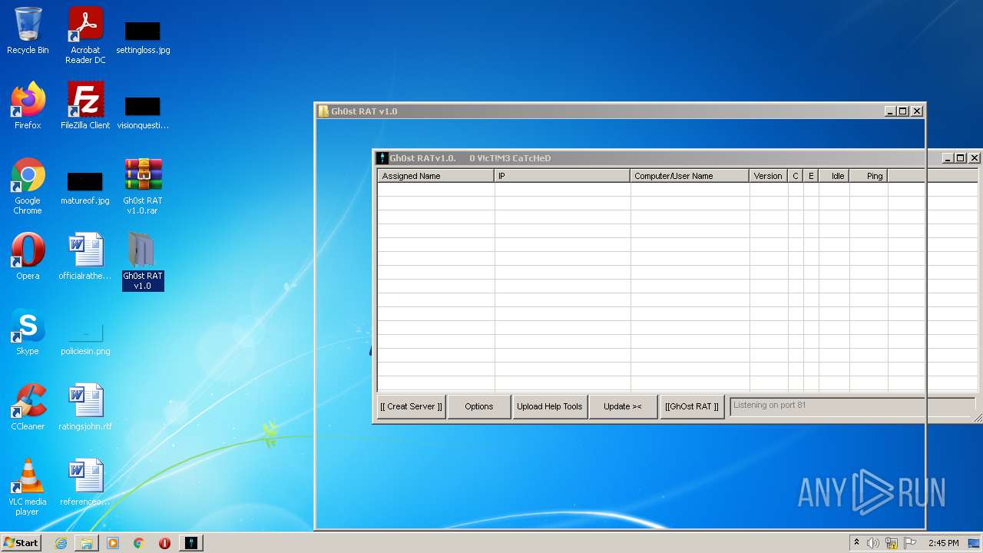Viewport: 983px width, 553px height.
Task: Click the Update >< button
Action: (x=623, y=407)
